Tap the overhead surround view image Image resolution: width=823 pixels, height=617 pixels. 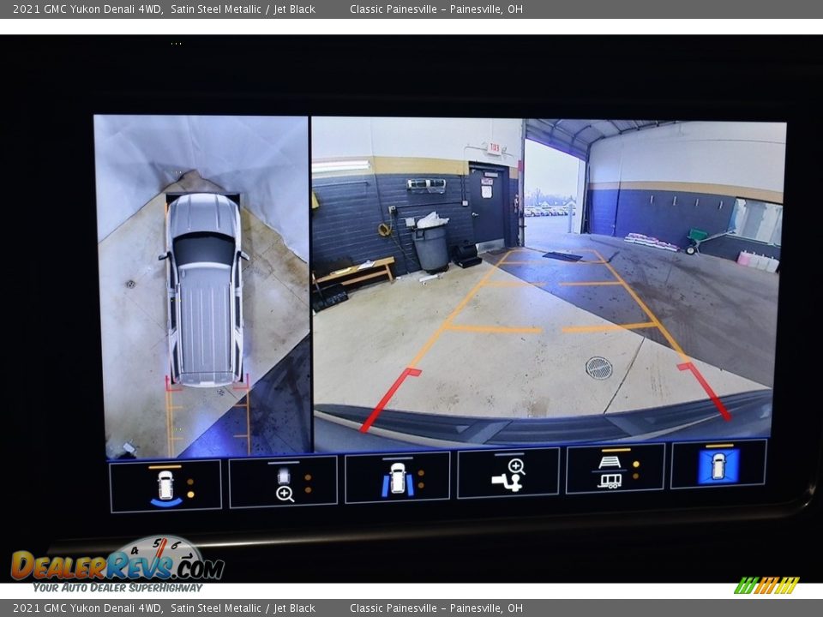202,286
